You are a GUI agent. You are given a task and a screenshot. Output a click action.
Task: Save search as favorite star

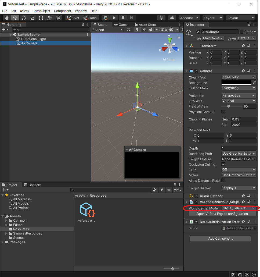169,190
